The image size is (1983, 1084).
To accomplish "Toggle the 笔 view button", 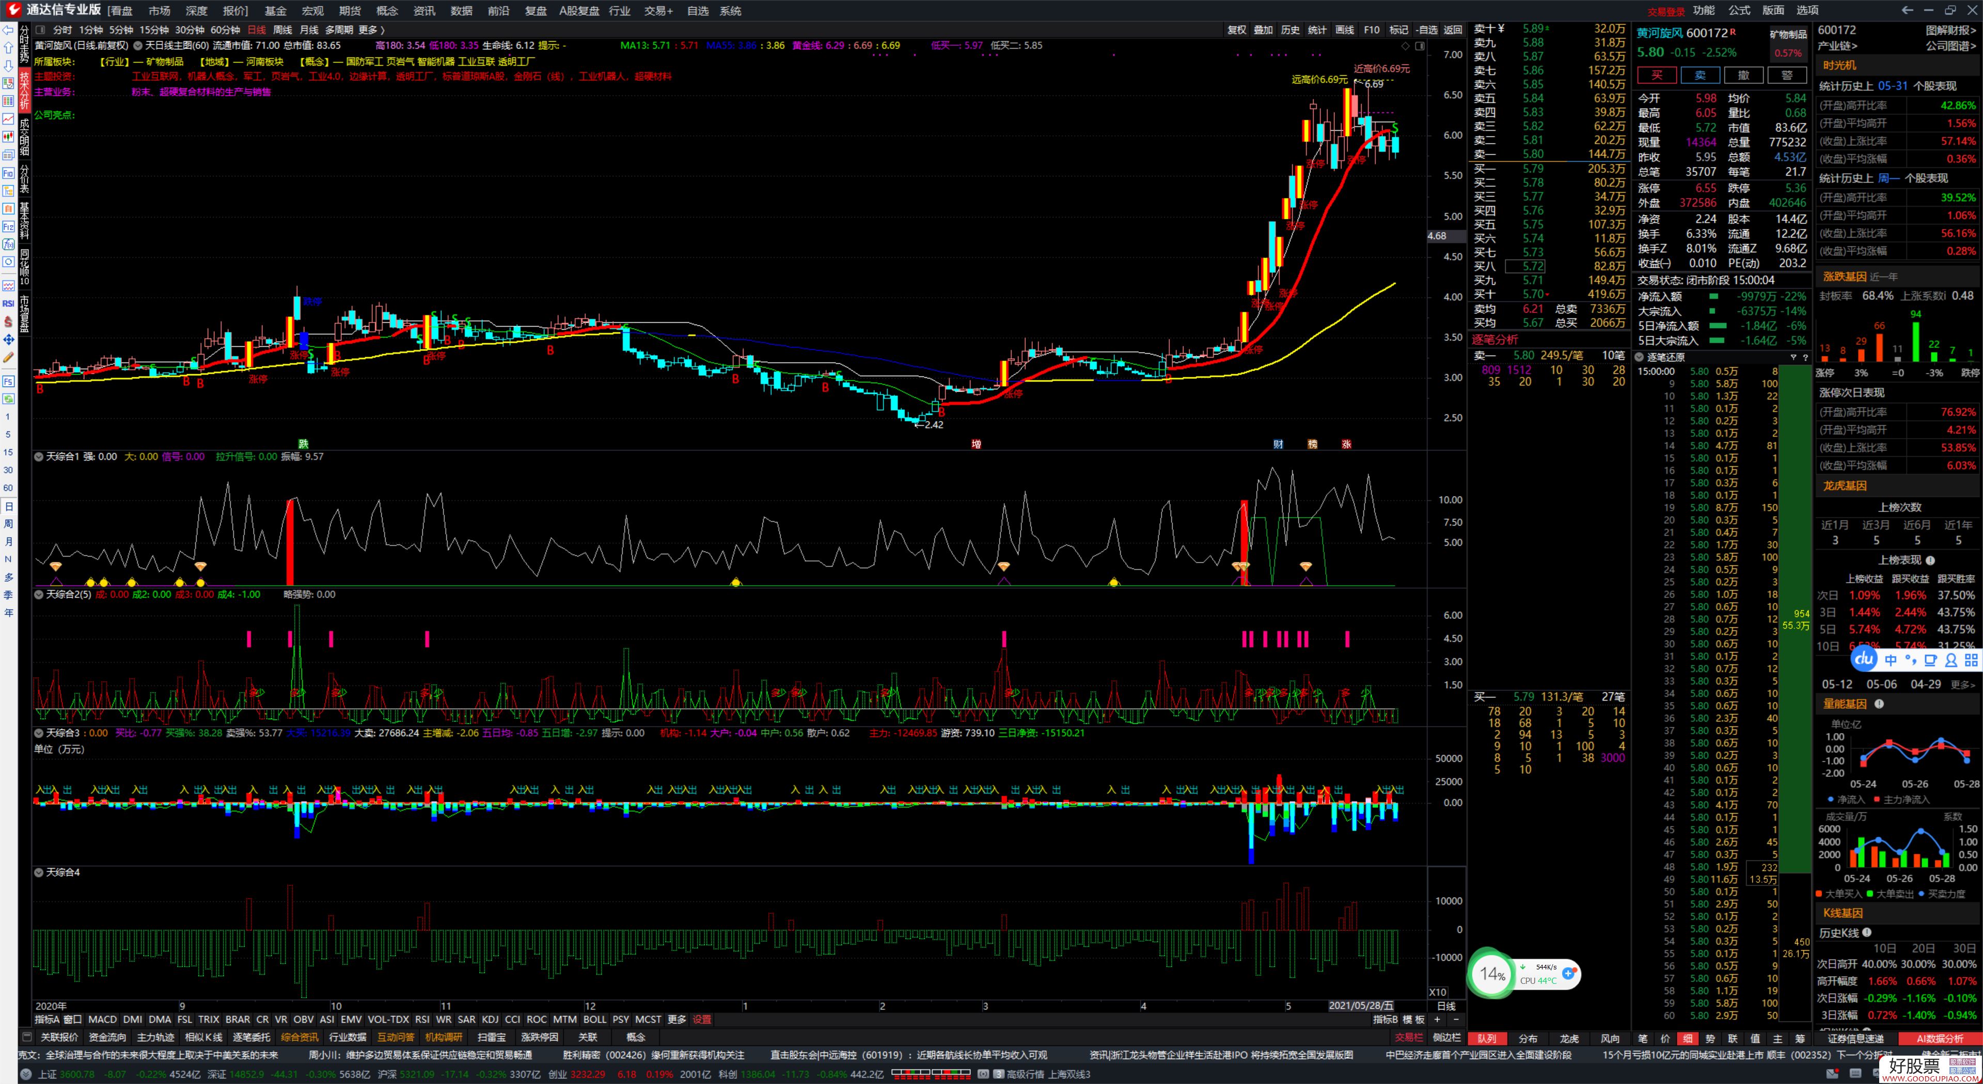I will pyautogui.click(x=1643, y=1039).
